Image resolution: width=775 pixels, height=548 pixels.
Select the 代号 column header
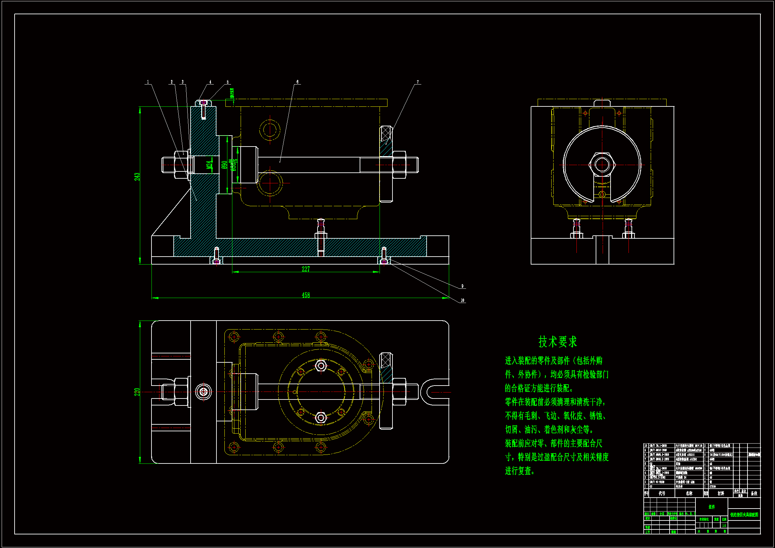point(662,493)
